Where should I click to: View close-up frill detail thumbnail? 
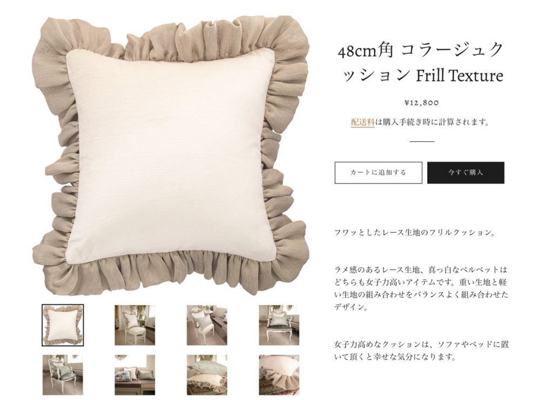click(x=279, y=375)
